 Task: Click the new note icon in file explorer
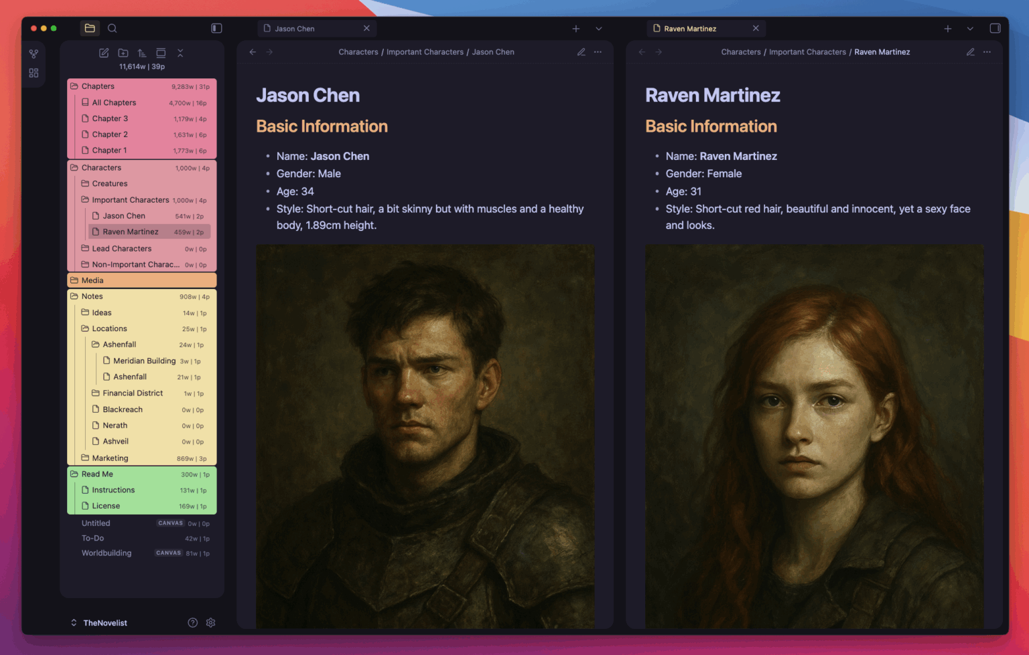pyautogui.click(x=104, y=53)
